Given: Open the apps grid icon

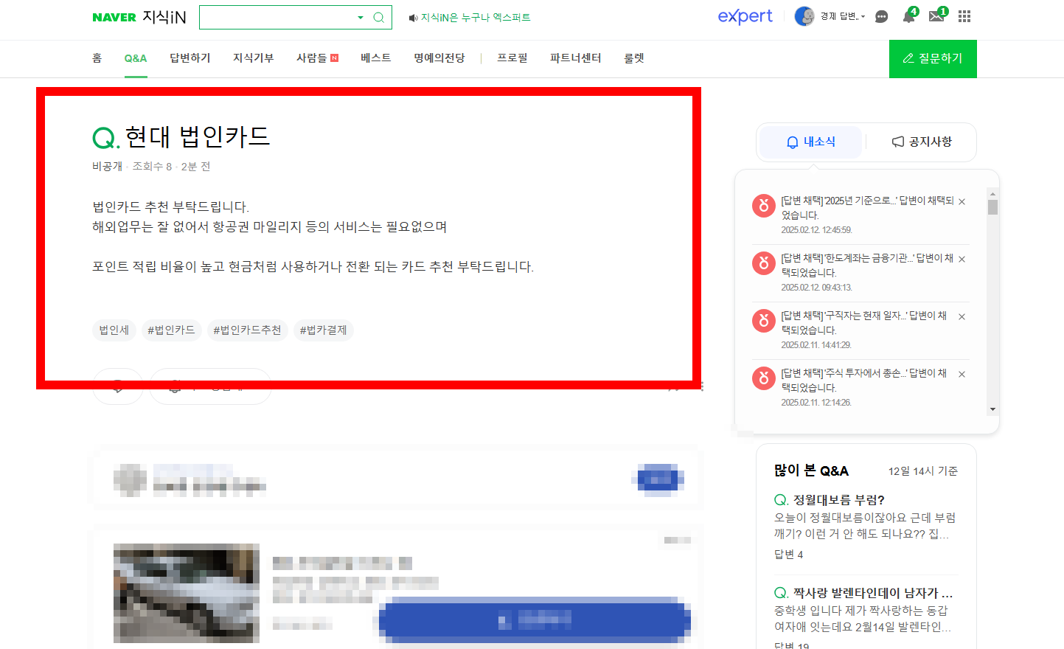Looking at the screenshot, I should (964, 16).
